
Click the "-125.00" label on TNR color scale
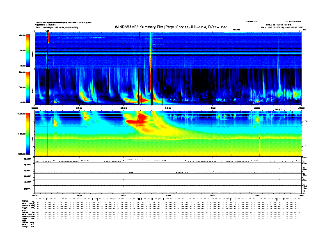[x=22, y=114]
